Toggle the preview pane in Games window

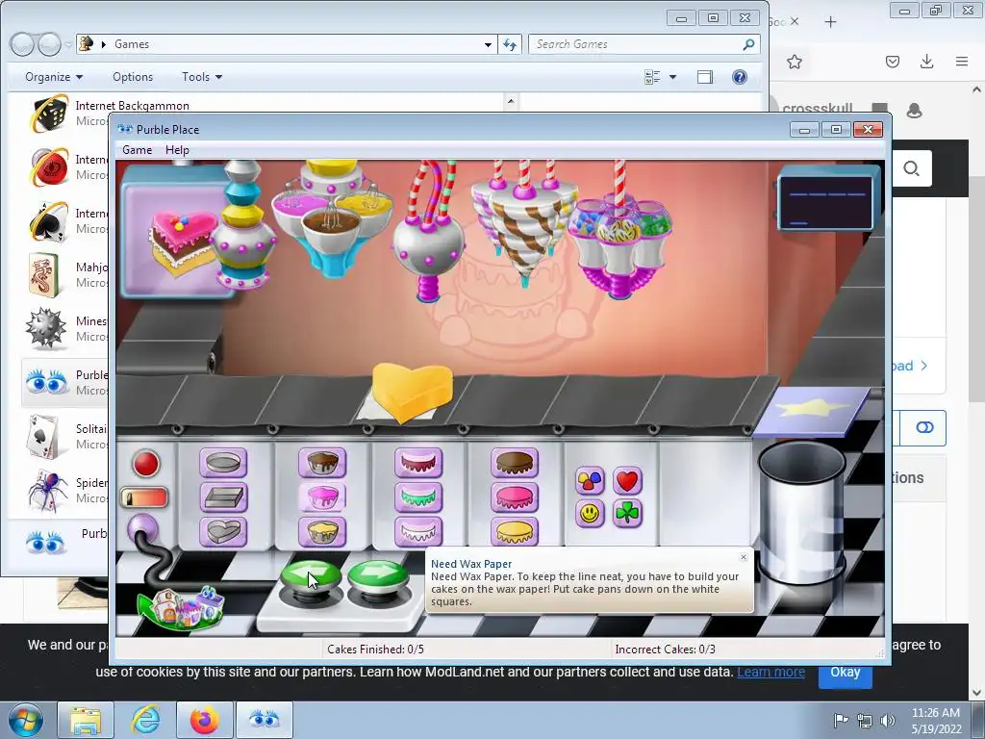[705, 77]
